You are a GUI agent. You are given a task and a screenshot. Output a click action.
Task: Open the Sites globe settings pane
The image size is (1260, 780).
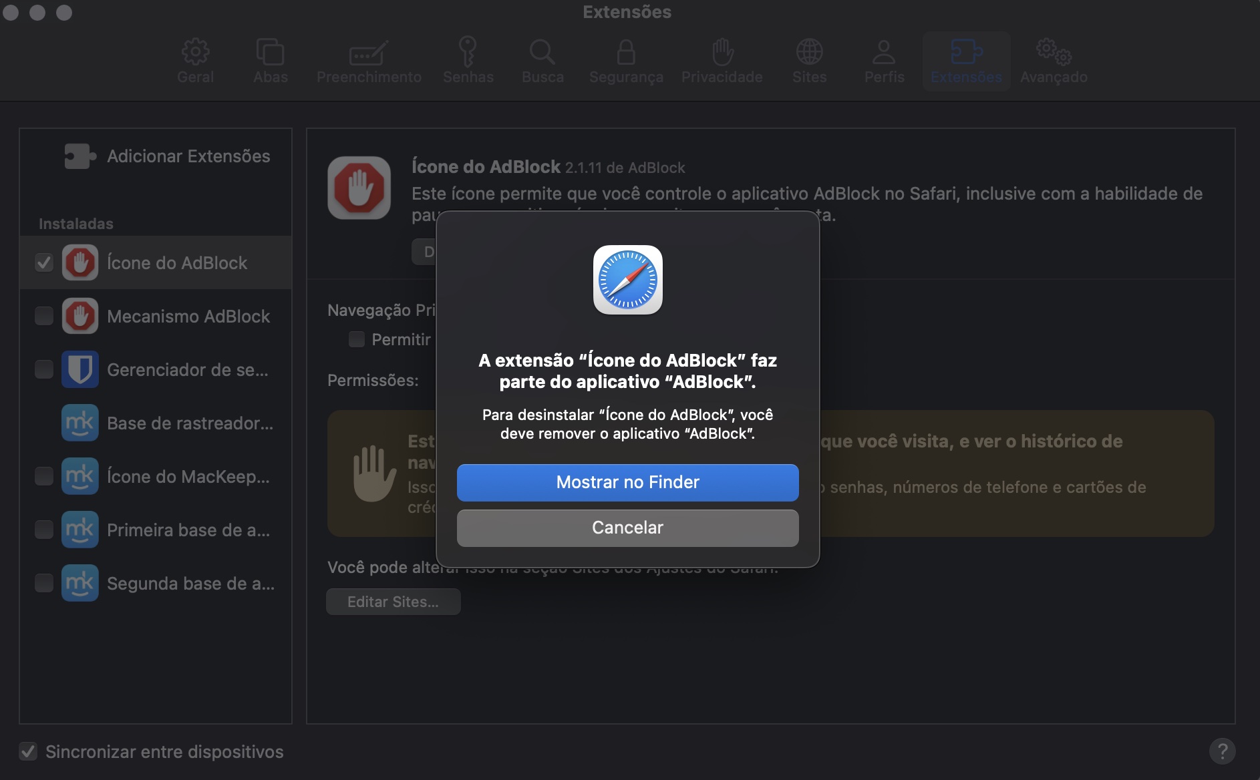809,60
